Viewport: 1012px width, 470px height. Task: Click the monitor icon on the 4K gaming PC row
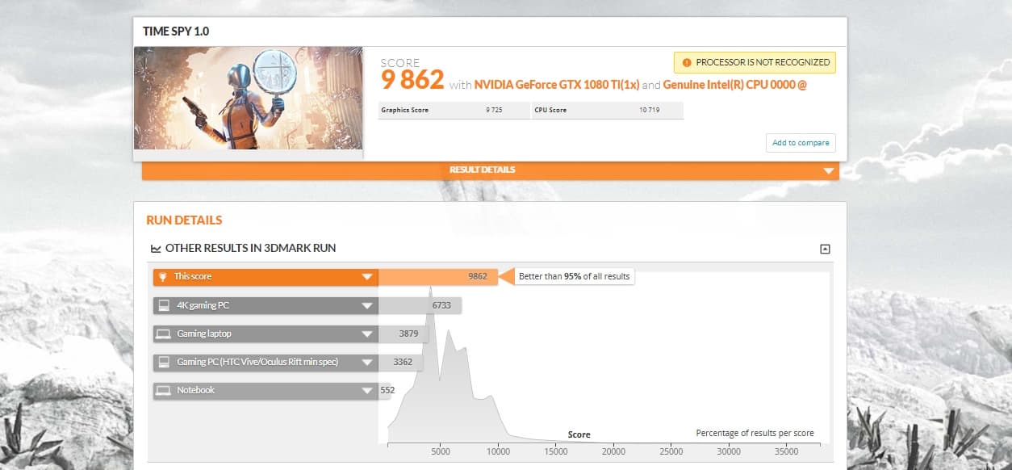tap(165, 305)
